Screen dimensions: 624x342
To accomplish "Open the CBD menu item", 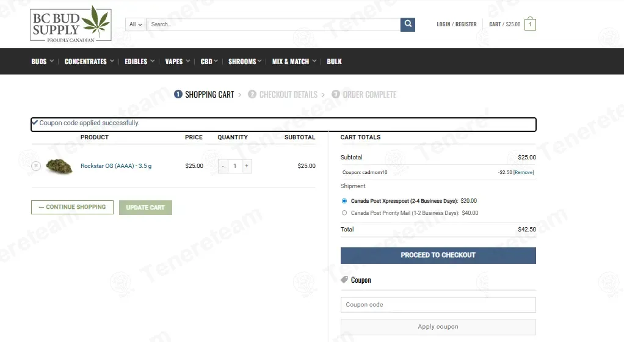I will pos(206,61).
